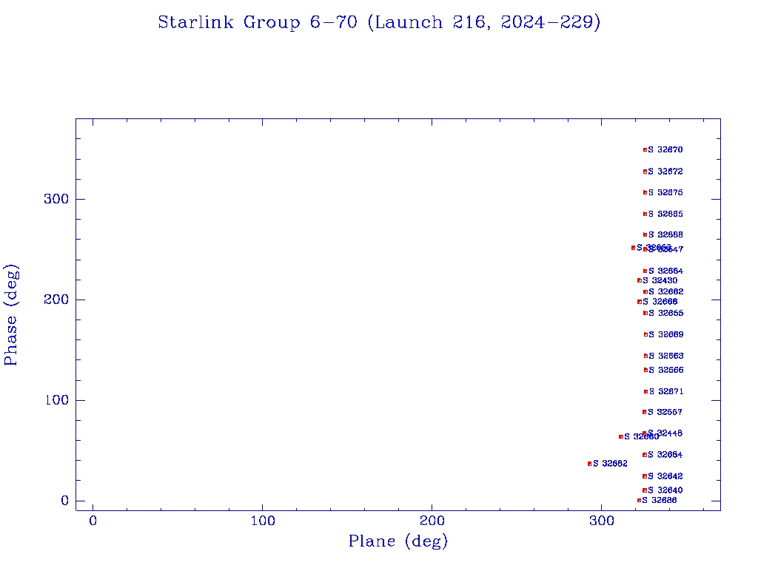Click the red marker for S 32666

pos(645,370)
